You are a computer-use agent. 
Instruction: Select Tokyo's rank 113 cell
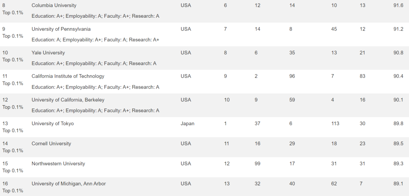[x=335, y=124]
